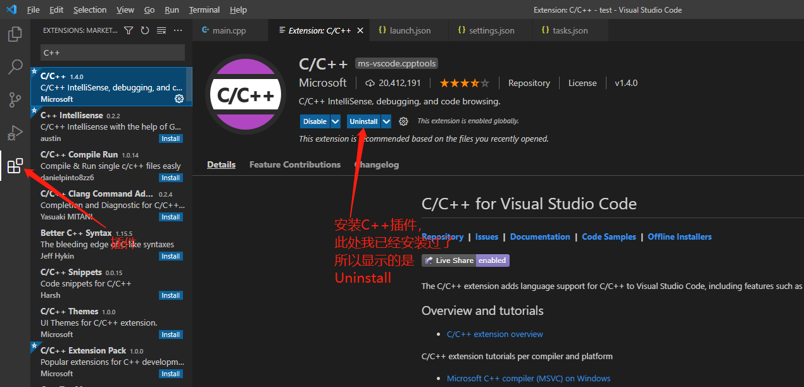Open the C/C++ extension overview link
Screen dimensions: 804x387
pyautogui.click(x=495, y=334)
